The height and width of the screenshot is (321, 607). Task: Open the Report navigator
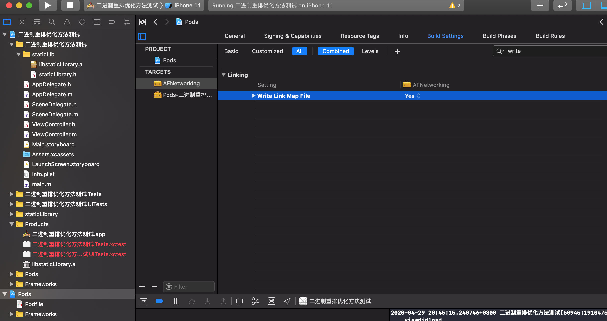[127, 22]
